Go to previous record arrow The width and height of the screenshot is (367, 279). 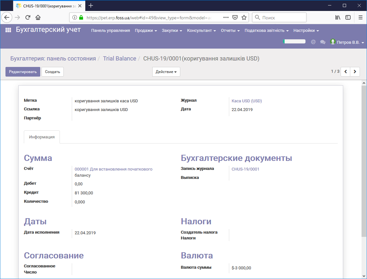coord(345,71)
